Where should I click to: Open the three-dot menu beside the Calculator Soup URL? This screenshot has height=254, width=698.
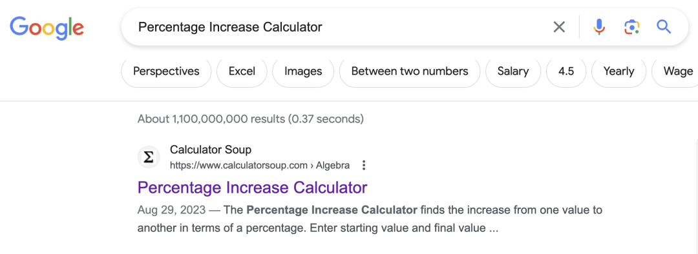coord(364,166)
